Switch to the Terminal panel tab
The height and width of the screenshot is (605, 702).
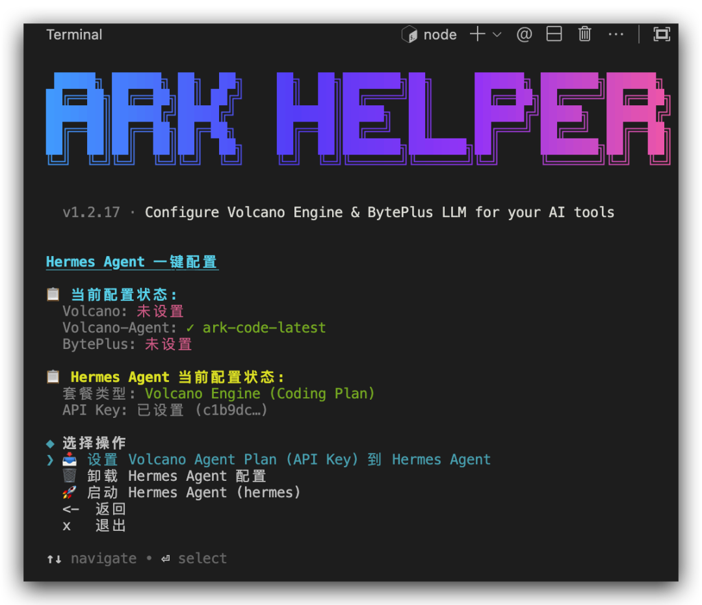pos(74,34)
